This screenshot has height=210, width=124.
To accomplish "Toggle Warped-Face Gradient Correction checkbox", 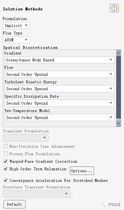I will coord(6,161).
